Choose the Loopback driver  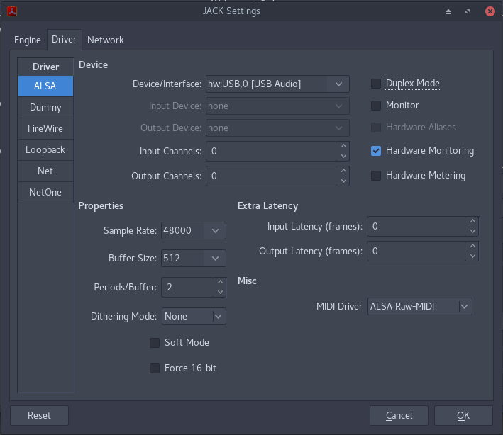(45, 149)
